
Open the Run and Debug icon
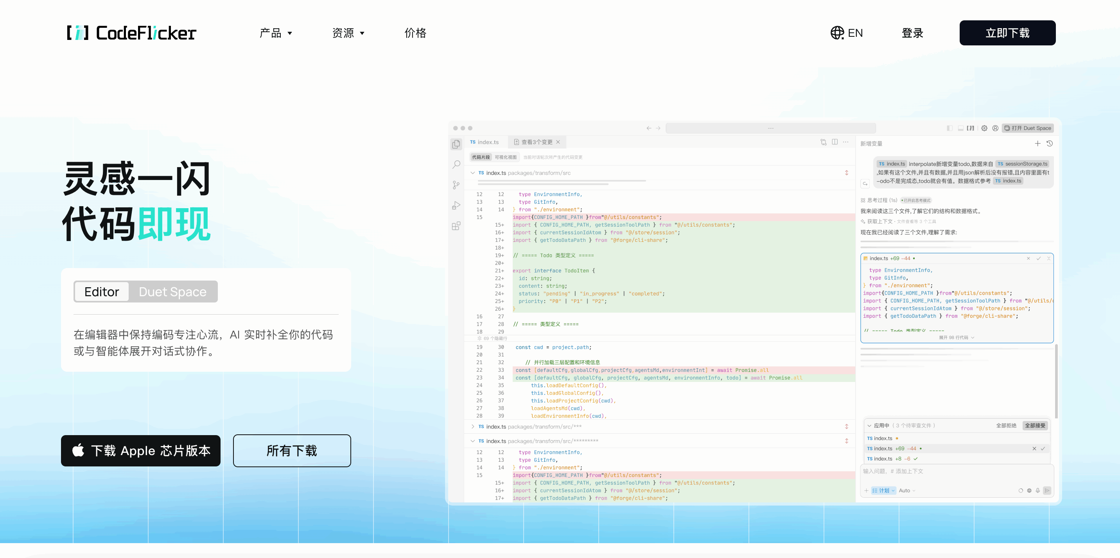tap(456, 205)
